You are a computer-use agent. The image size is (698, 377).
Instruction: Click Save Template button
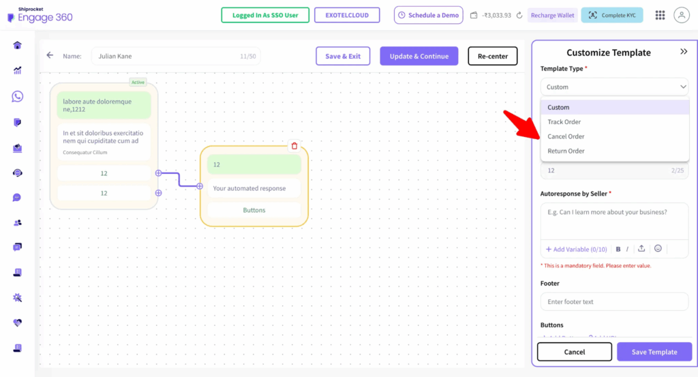(654, 352)
